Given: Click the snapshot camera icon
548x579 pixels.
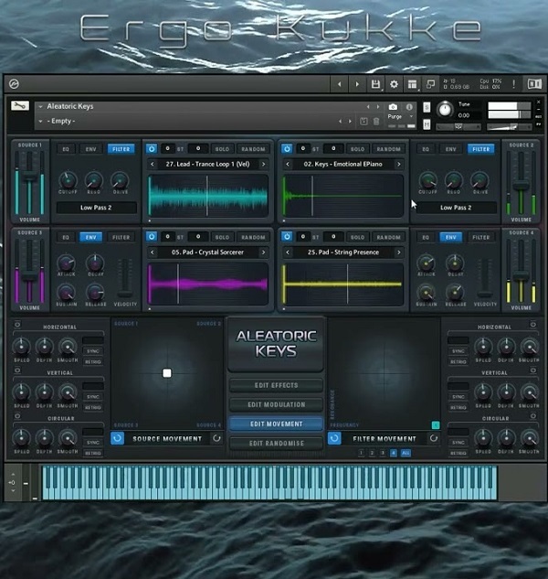Looking at the screenshot, I should (x=393, y=107).
